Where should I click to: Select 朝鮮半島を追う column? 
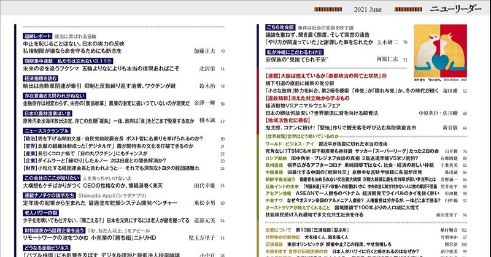(x=280, y=179)
